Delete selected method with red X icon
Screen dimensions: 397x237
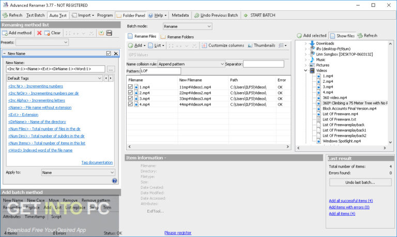39,33
